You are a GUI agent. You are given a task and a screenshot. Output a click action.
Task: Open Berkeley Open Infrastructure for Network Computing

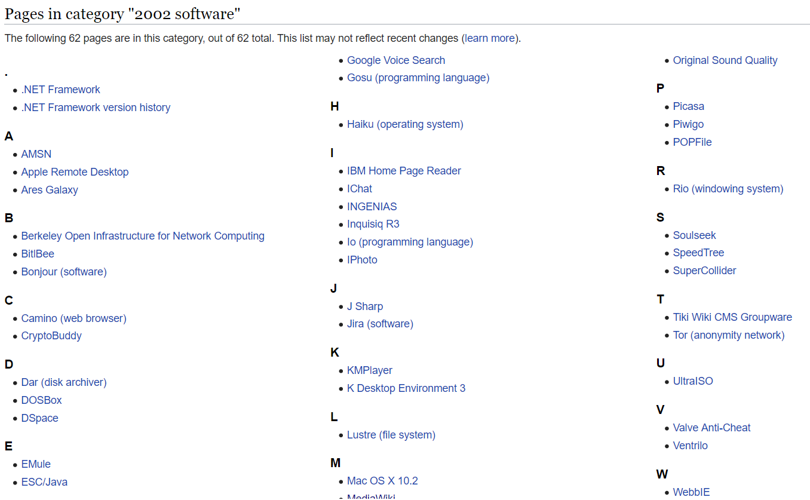143,236
